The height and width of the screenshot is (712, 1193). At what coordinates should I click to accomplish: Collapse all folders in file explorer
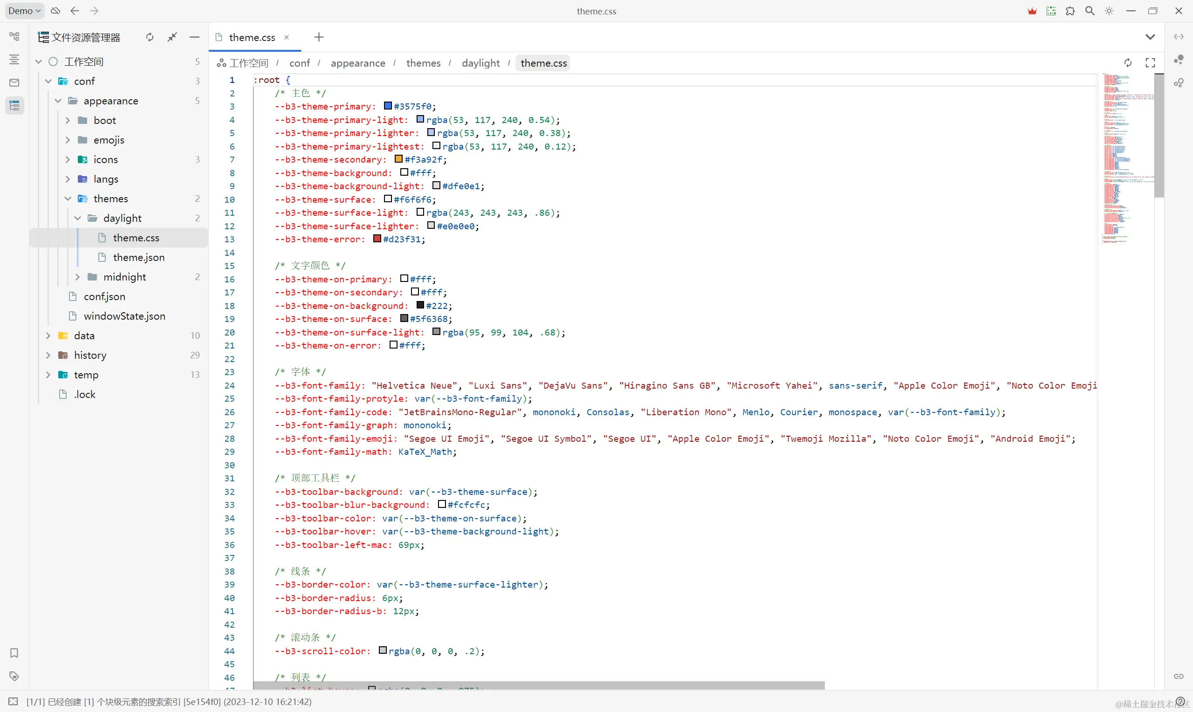coord(172,37)
